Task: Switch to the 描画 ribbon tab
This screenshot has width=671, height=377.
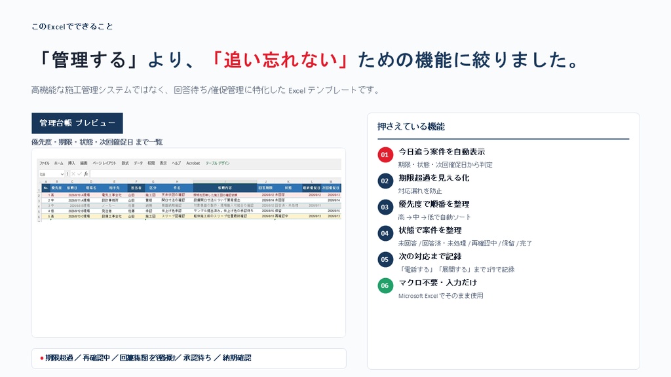Action: pyautogui.click(x=84, y=163)
